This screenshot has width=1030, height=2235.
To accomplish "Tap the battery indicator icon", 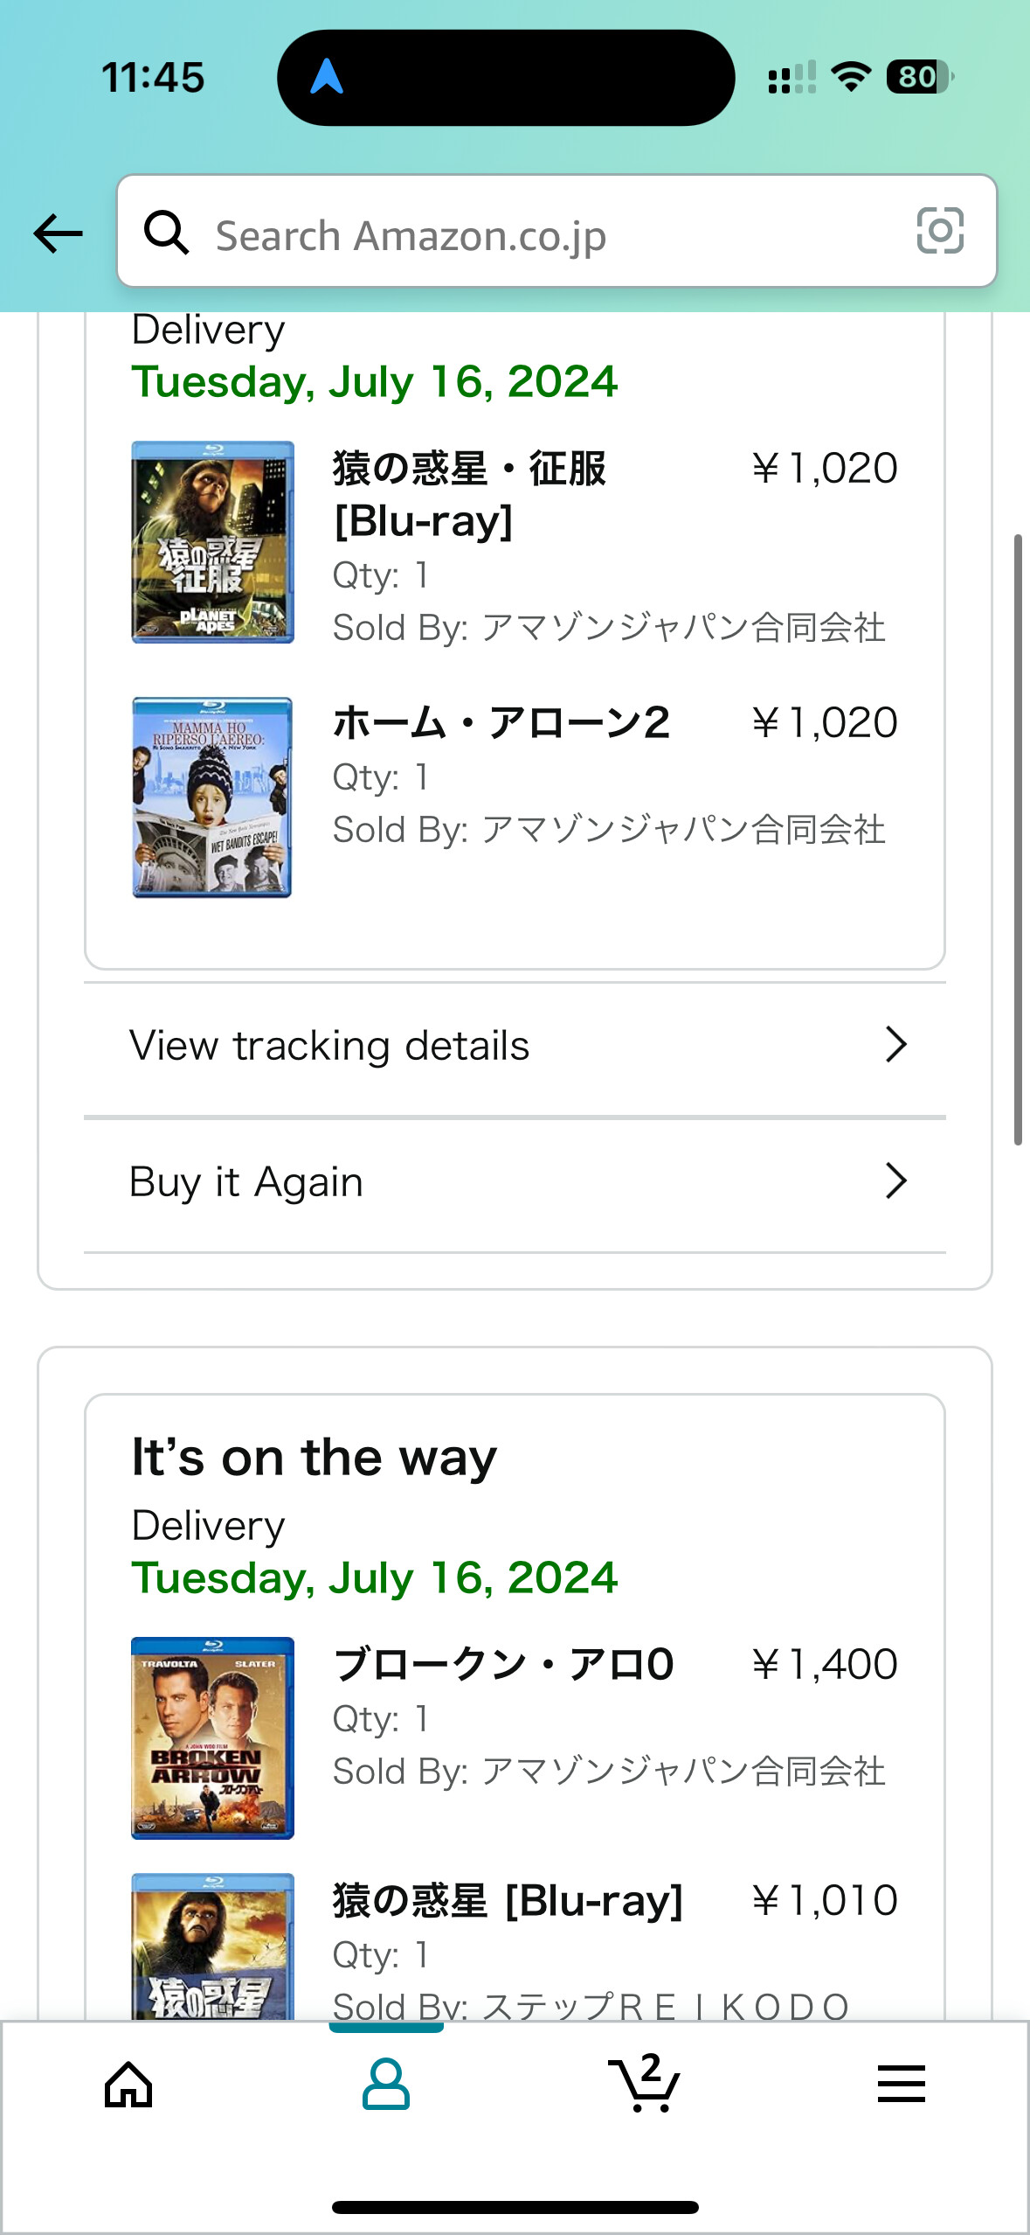I will (919, 77).
